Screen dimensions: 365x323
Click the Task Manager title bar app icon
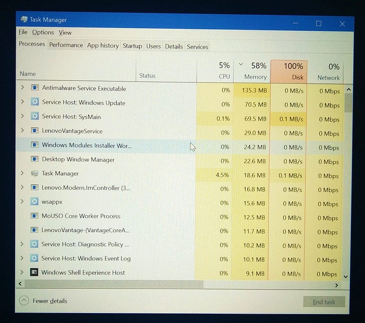point(24,19)
